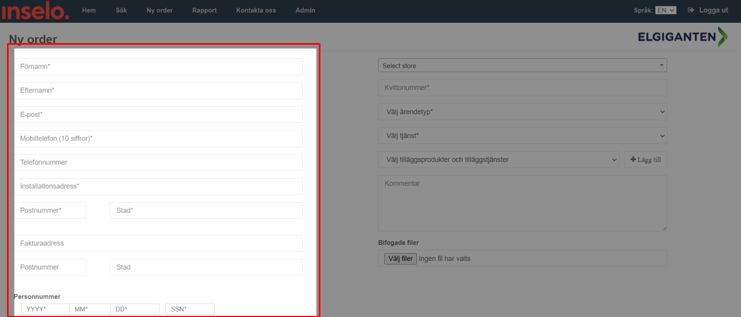Focus the required Stad* field

click(206, 210)
